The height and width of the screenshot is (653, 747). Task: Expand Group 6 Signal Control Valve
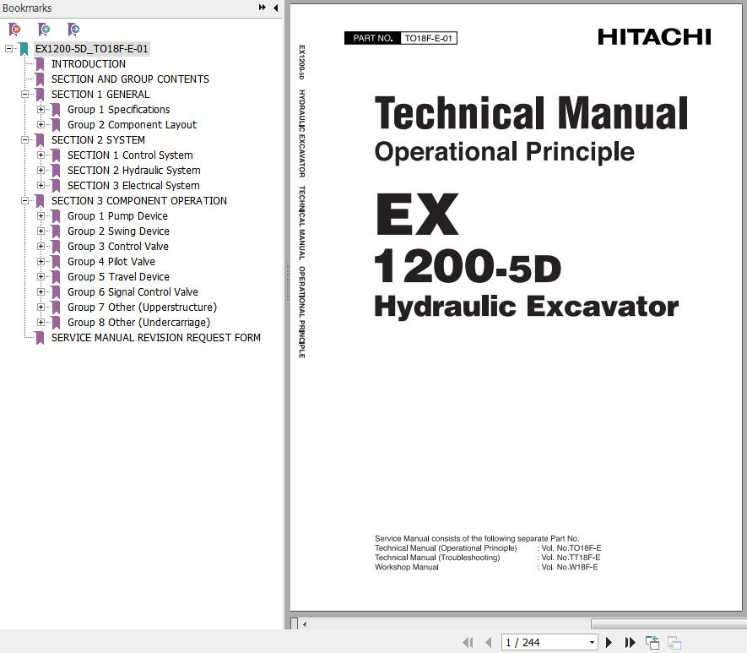pyautogui.click(x=41, y=292)
